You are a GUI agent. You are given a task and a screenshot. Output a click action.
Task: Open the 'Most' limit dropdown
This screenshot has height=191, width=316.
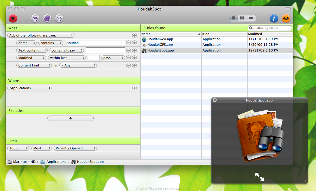[41, 148]
